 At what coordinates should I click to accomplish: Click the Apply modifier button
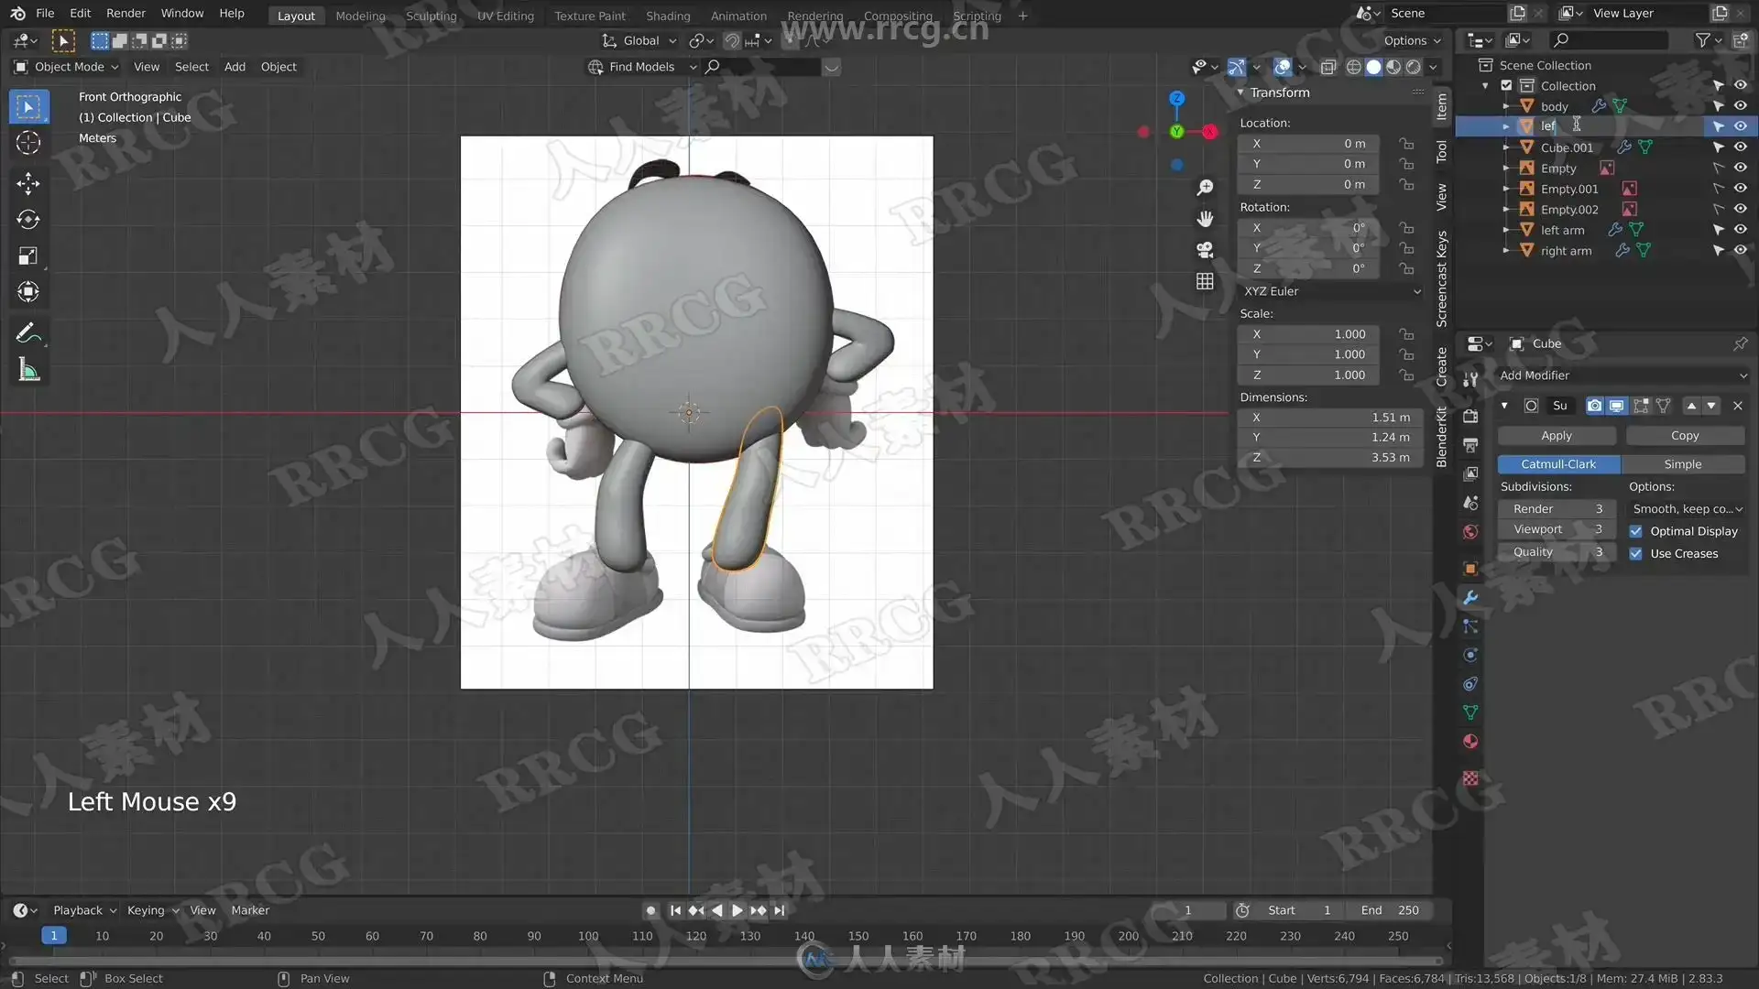(x=1556, y=436)
